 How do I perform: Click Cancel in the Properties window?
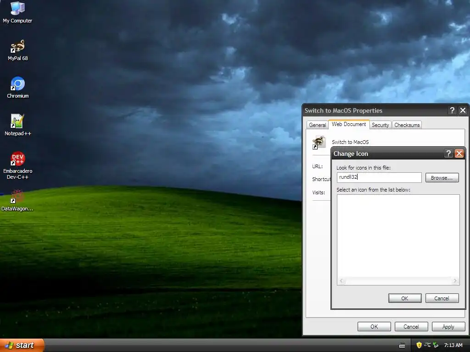411,326
